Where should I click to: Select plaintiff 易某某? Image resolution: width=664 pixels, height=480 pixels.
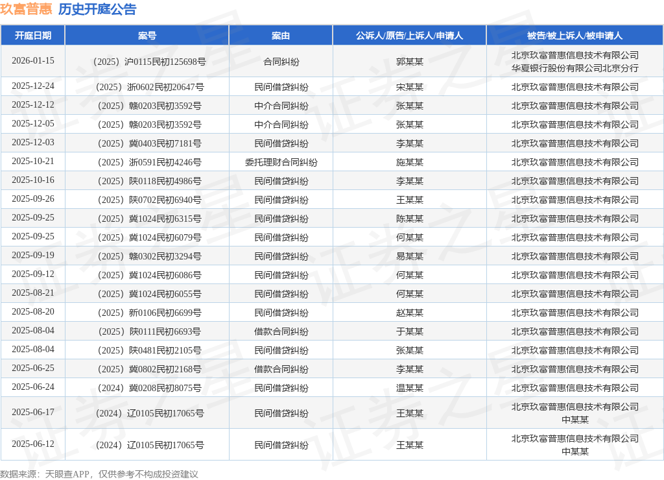(x=410, y=256)
